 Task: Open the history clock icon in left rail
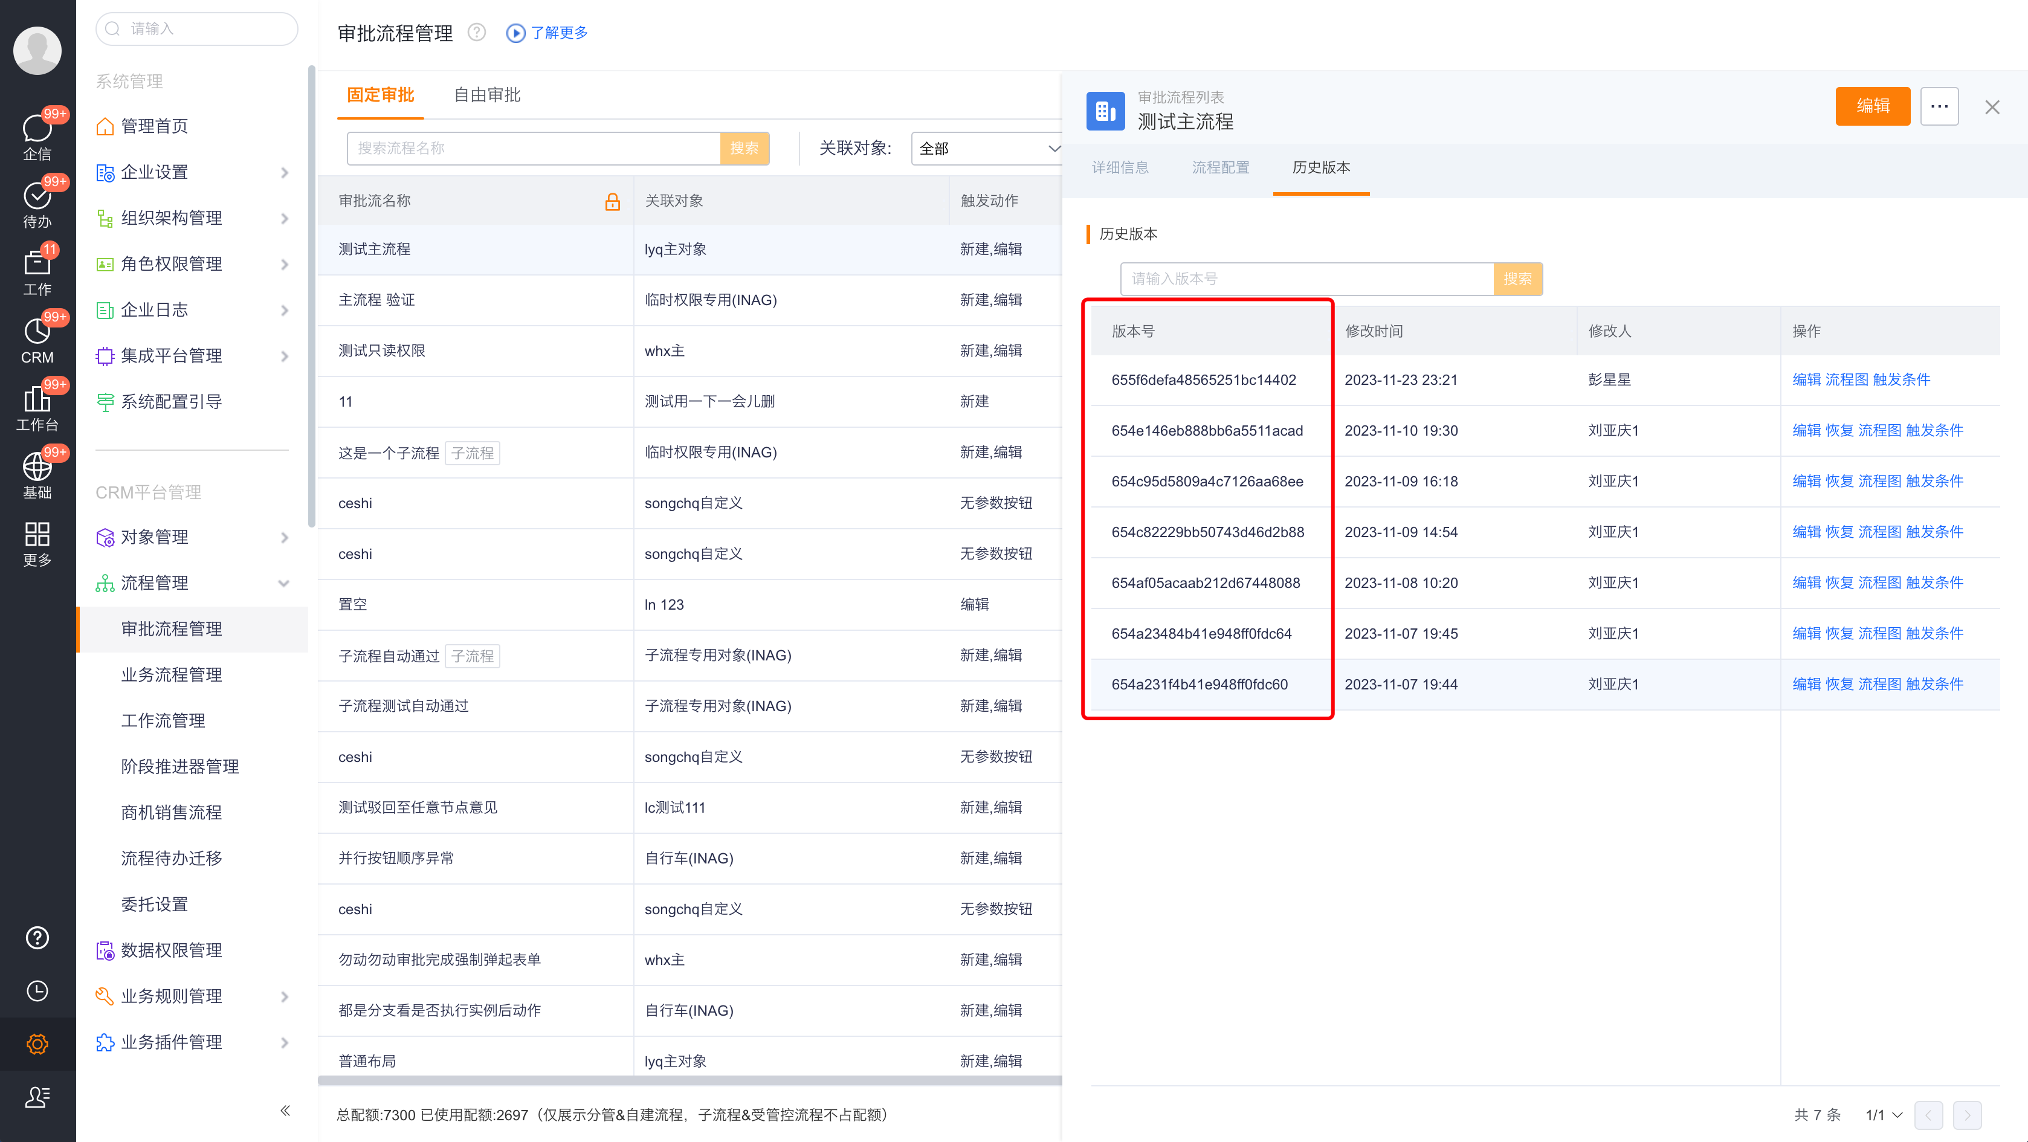[37, 990]
